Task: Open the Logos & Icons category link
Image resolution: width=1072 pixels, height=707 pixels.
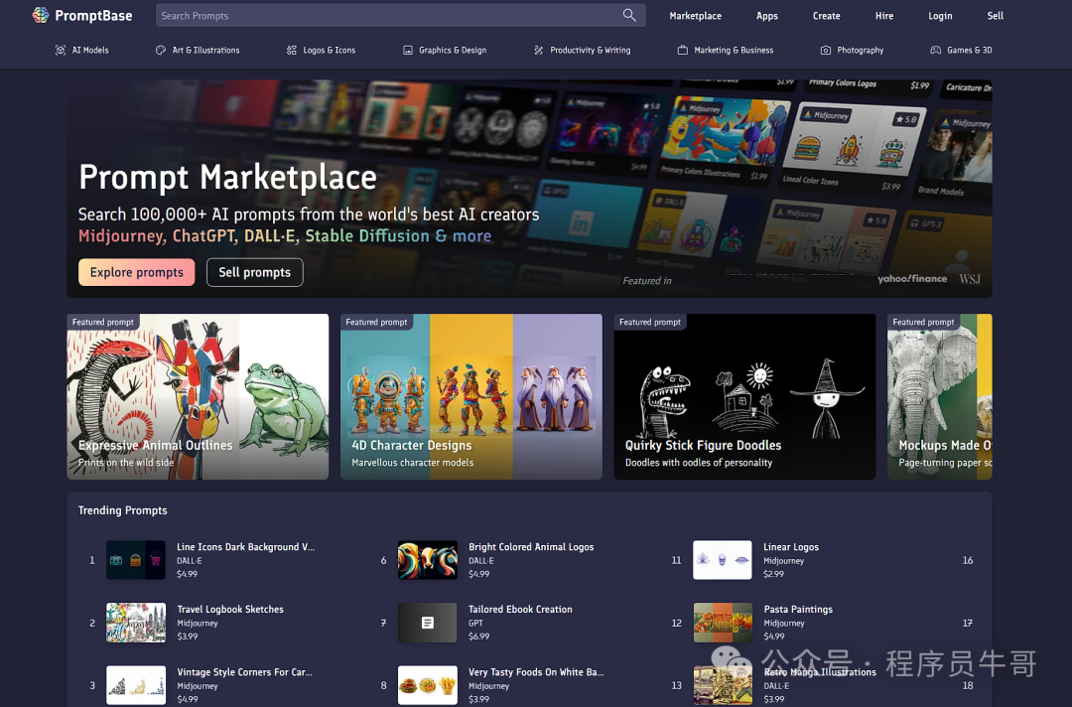Action: point(329,50)
